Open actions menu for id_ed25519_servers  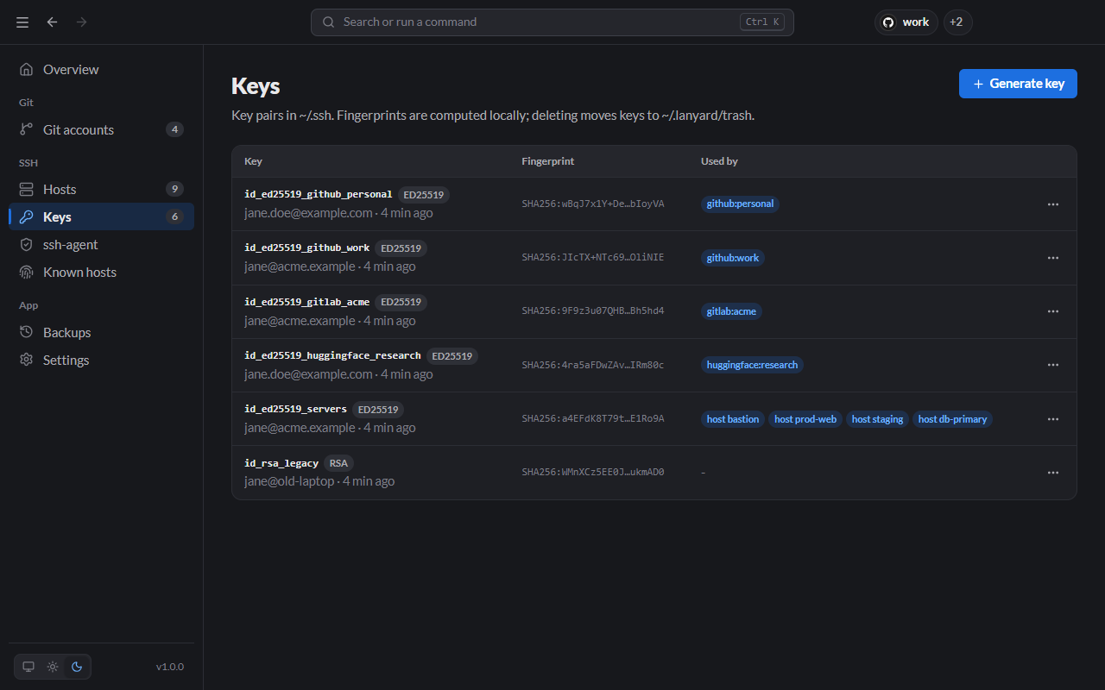pyautogui.click(x=1053, y=419)
